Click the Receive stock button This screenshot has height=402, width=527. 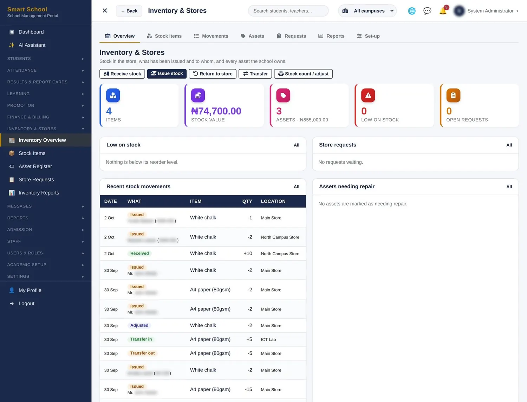122,74
